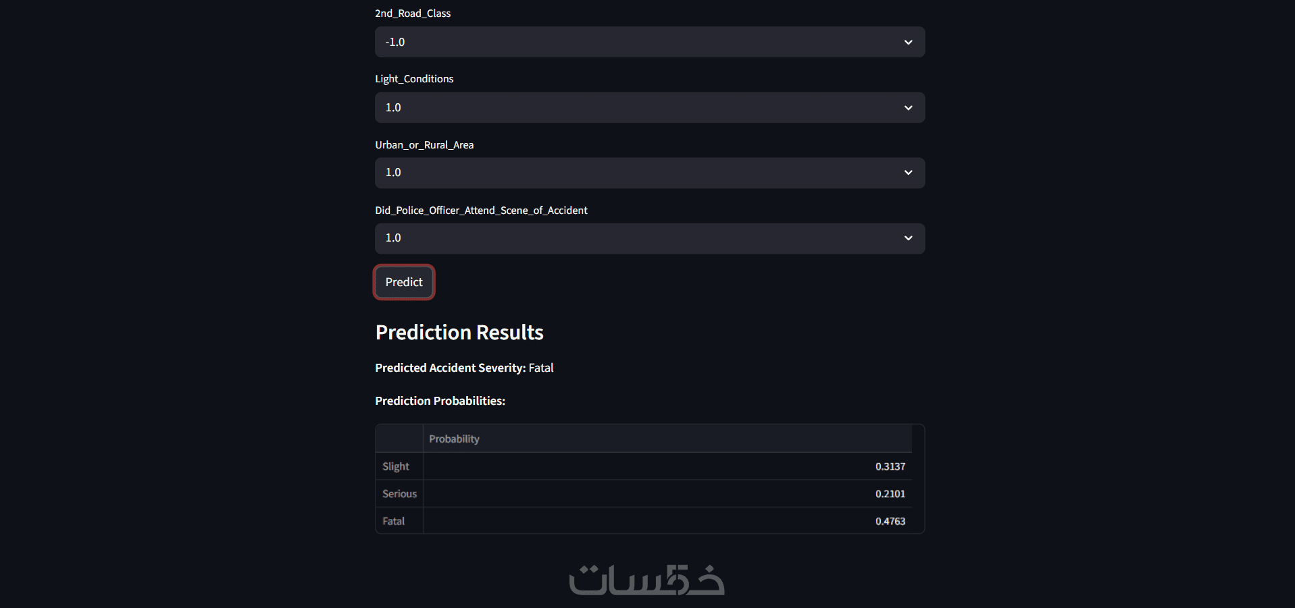Click the Prediction Results heading
Image resolution: width=1295 pixels, height=608 pixels.
(459, 333)
